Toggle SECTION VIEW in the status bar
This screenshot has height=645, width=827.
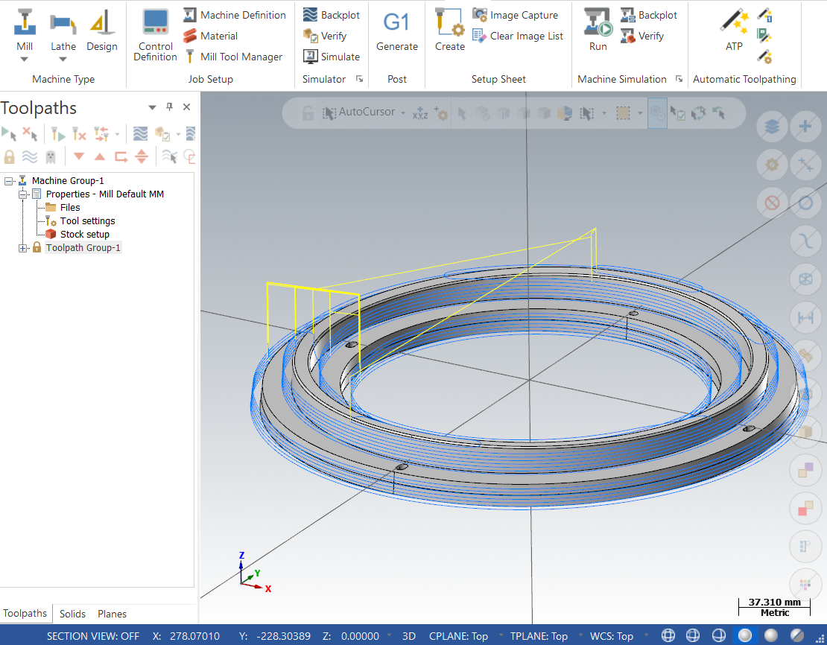pos(93,636)
